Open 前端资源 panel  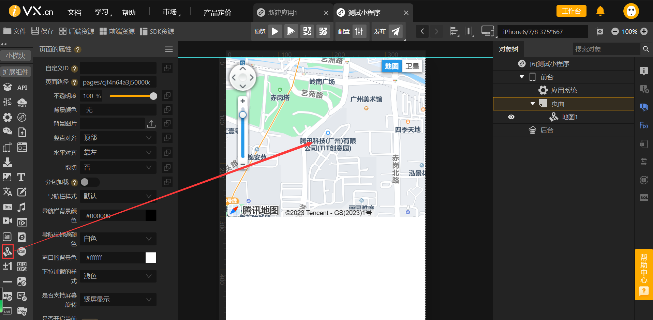click(x=117, y=31)
